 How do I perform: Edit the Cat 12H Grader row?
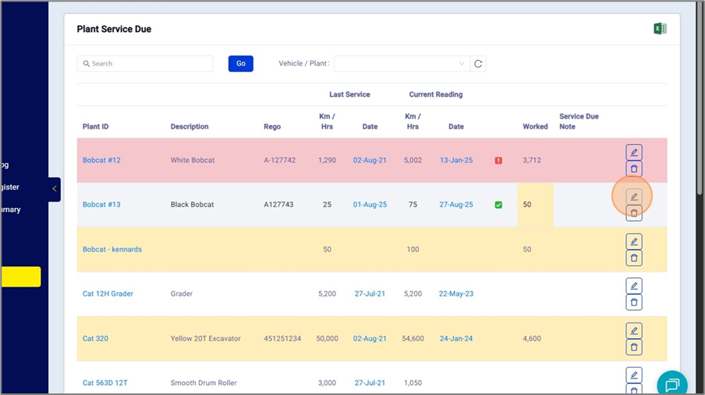click(x=634, y=286)
